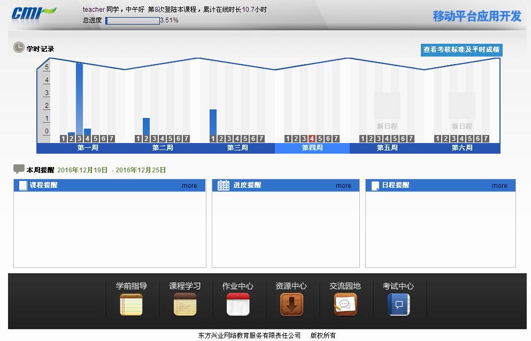This screenshot has height=341, width=531.
Task: Click the 作业中心 text label
Action: [x=238, y=286]
